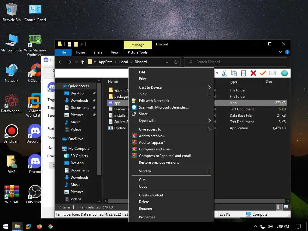The width and height of the screenshot is (308, 231).
Task: Collapse the ribbon with the chevron
Action: coord(281,52)
